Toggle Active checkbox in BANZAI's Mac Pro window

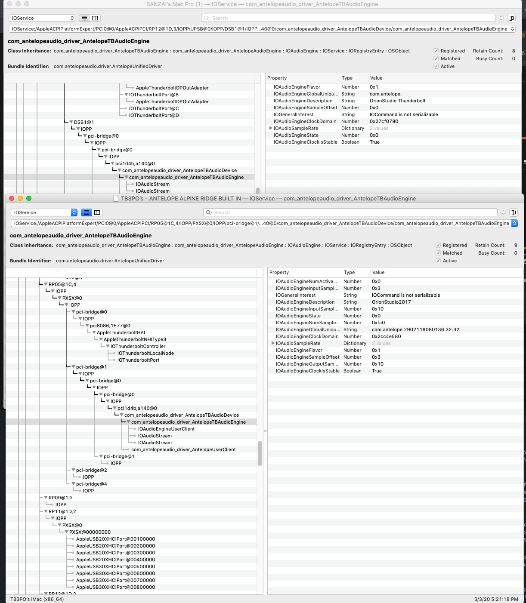(436, 66)
